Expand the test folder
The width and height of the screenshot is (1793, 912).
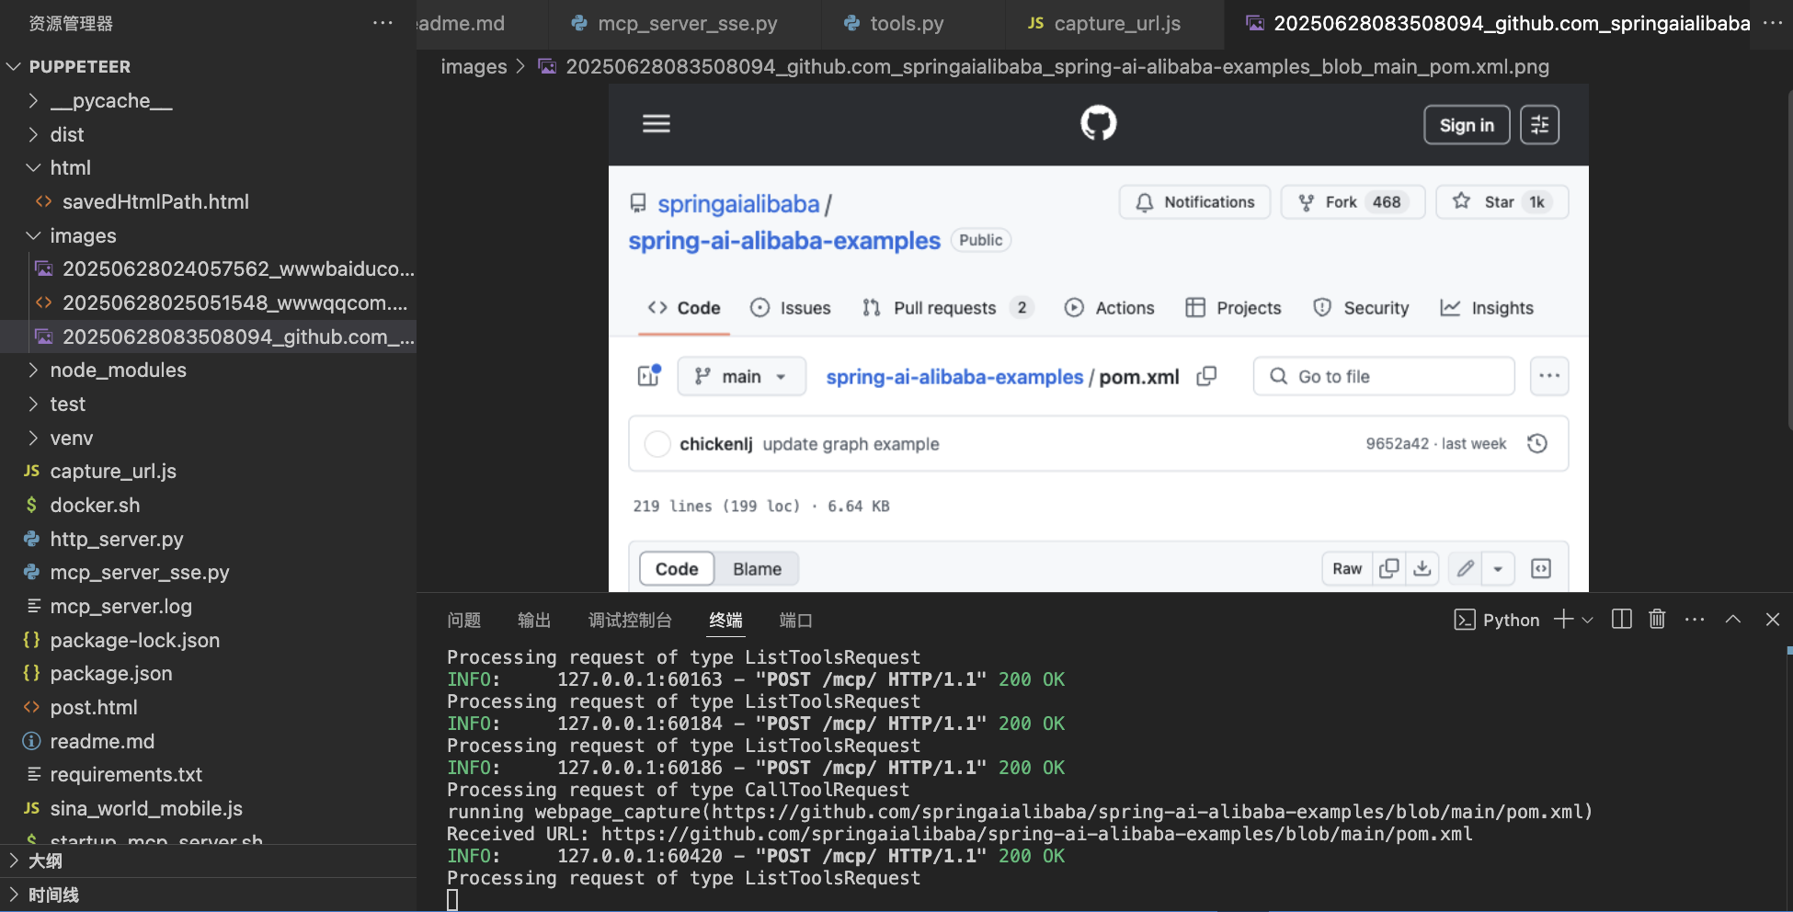pyautogui.click(x=33, y=405)
